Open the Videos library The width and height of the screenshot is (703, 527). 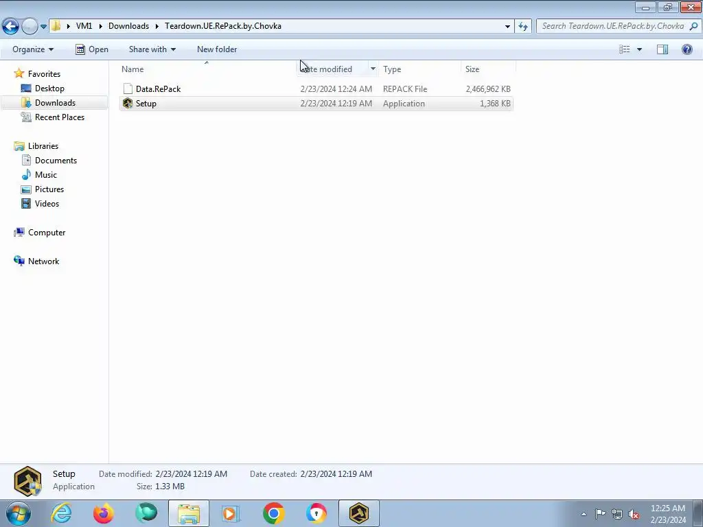(x=47, y=203)
